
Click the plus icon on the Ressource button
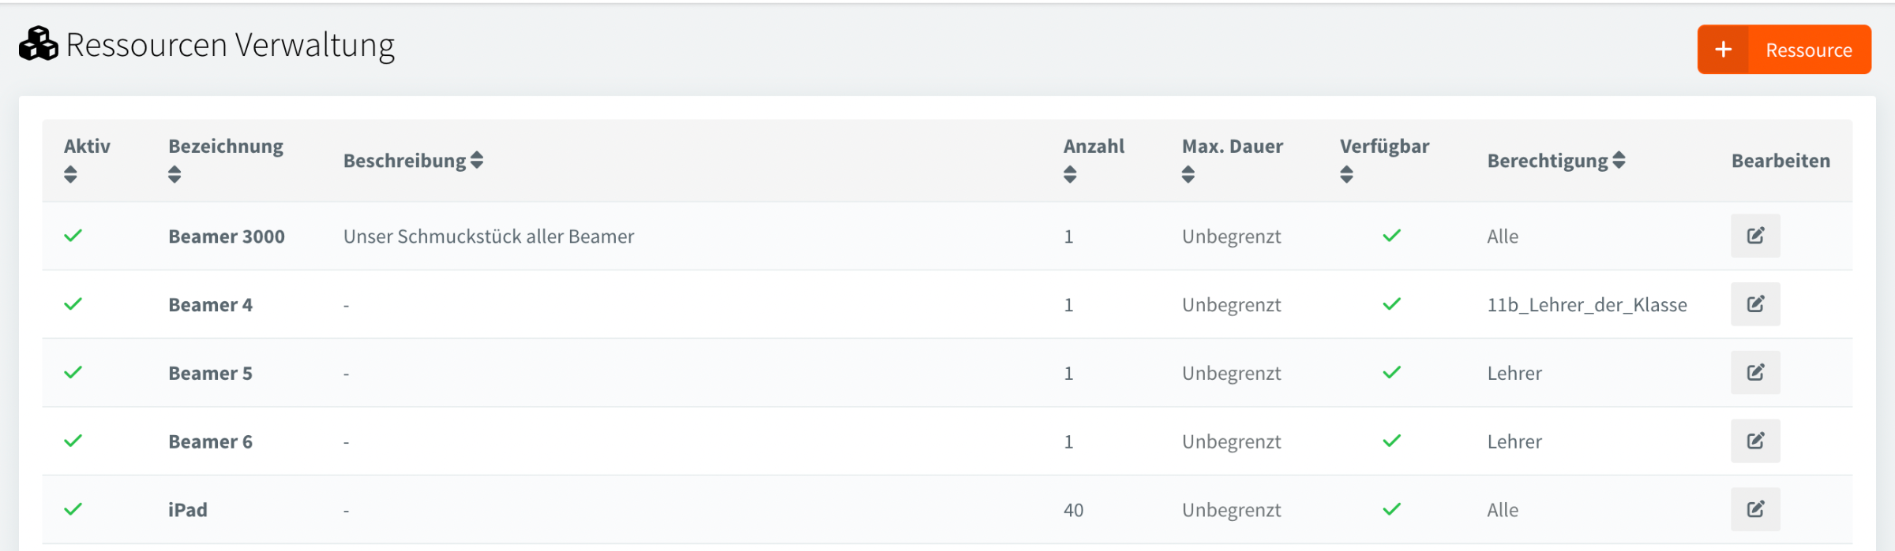[1723, 50]
